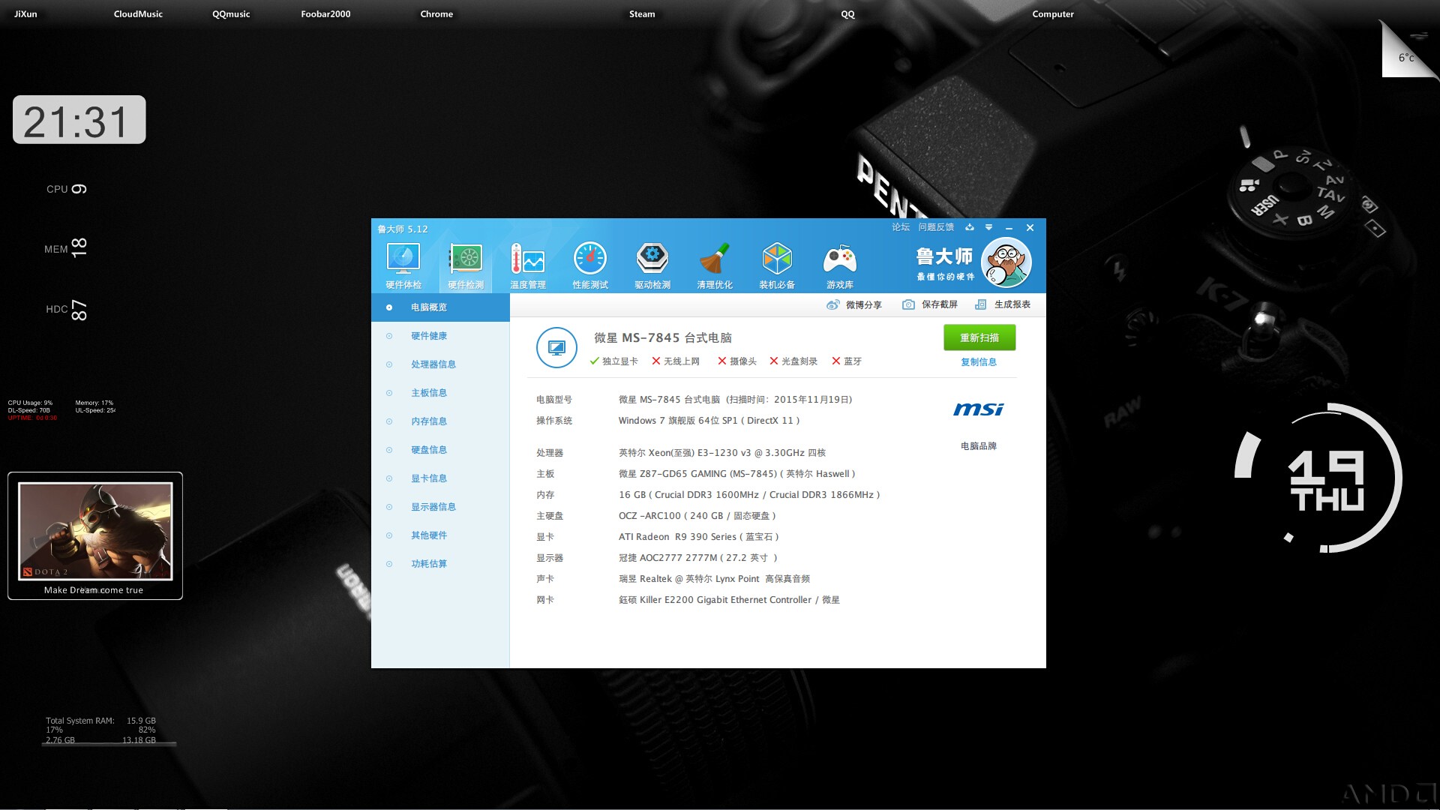Viewport: 1440px width, 810px height.
Task: Open 硬盘信息 in the sidebar
Action: pos(440,450)
